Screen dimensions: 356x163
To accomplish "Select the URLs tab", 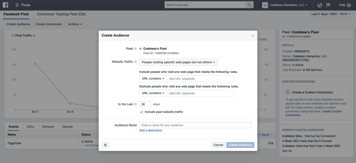I will pyautogui.click(x=30, y=127).
